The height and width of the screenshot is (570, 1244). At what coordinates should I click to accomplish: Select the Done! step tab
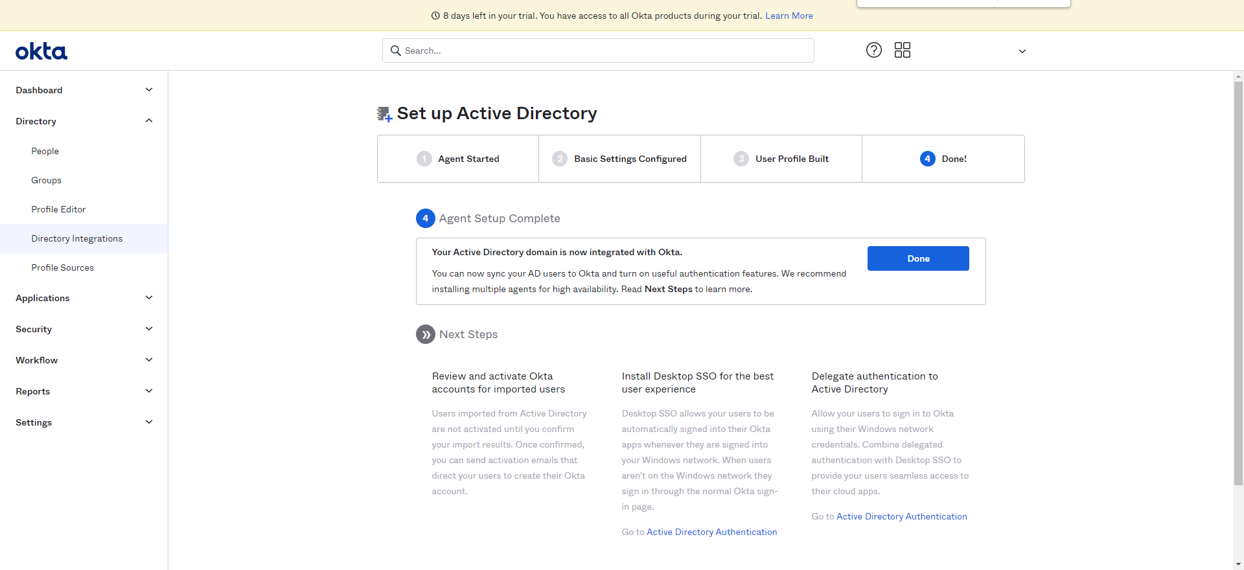[x=943, y=159]
